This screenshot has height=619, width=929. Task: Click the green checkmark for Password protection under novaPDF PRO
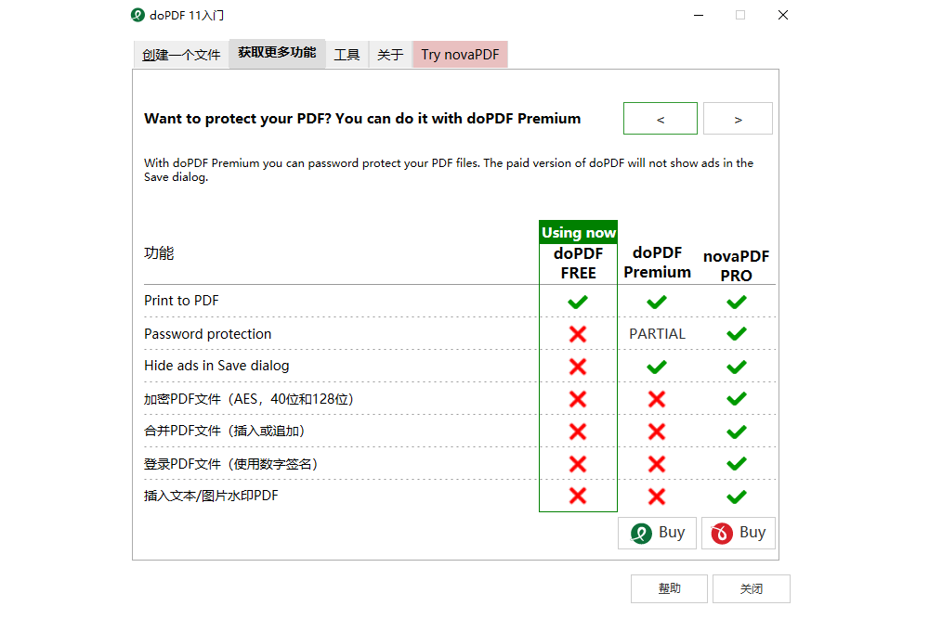pyautogui.click(x=737, y=333)
